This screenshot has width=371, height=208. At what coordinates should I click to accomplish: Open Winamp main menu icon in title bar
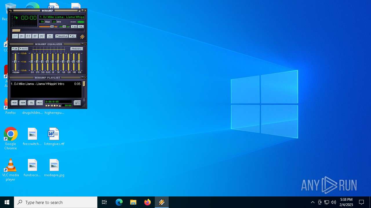click(11, 11)
